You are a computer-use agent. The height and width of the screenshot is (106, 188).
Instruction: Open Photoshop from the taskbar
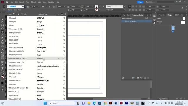[x=116, y=103]
